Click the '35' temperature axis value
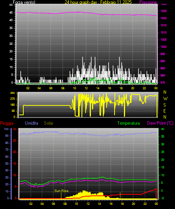175x209 pixels. 163,136
